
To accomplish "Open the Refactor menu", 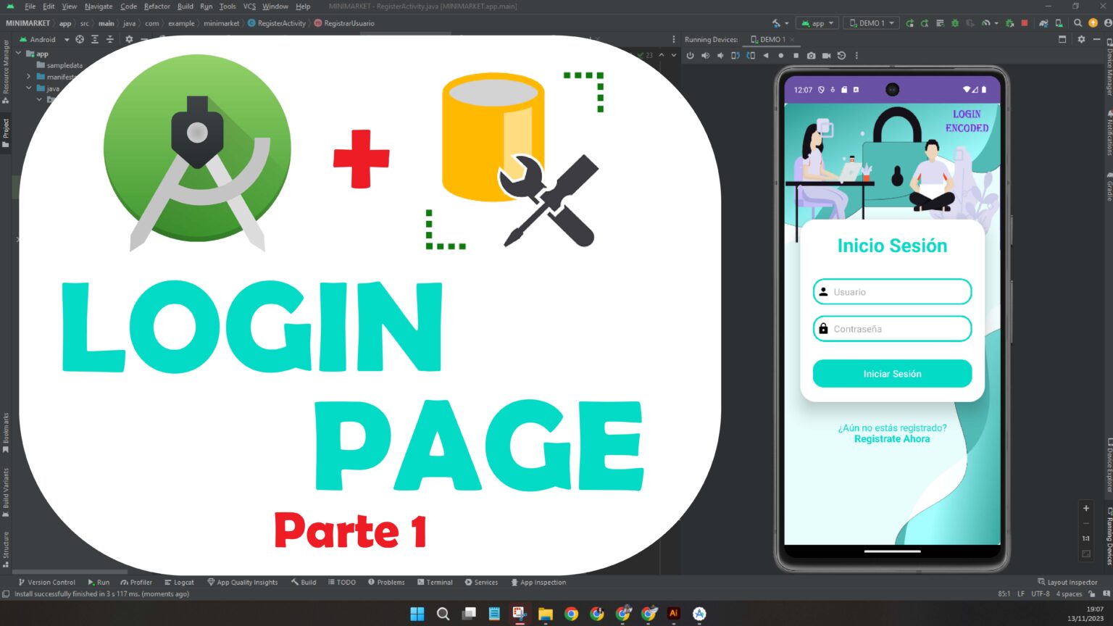I will [157, 7].
